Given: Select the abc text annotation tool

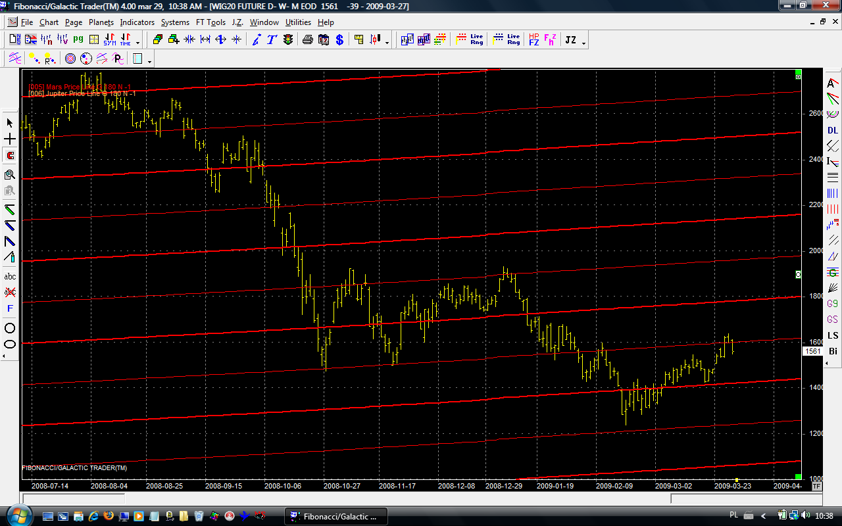Looking at the screenshot, I should (x=10, y=276).
